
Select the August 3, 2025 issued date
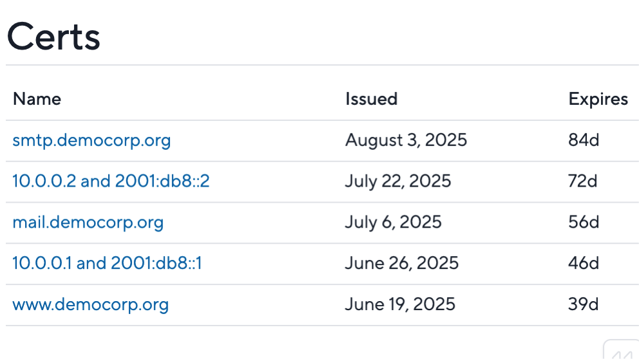pos(406,140)
